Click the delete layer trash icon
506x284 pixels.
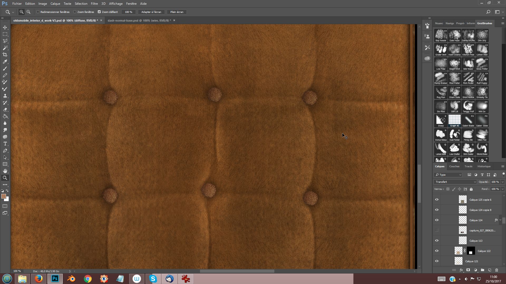497,270
